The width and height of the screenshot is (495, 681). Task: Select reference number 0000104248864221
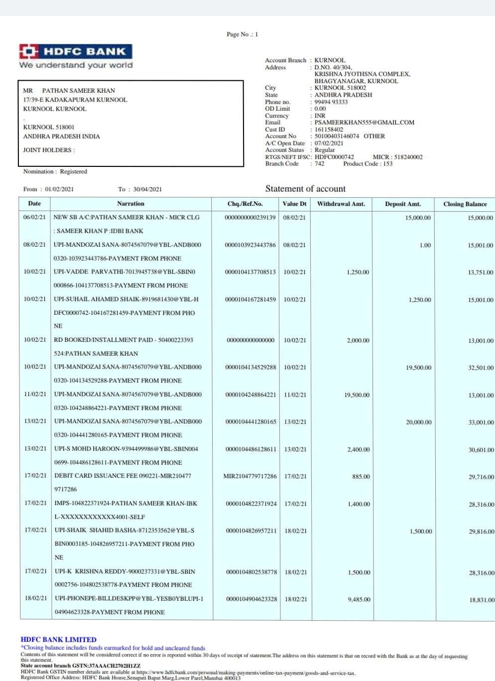click(250, 395)
